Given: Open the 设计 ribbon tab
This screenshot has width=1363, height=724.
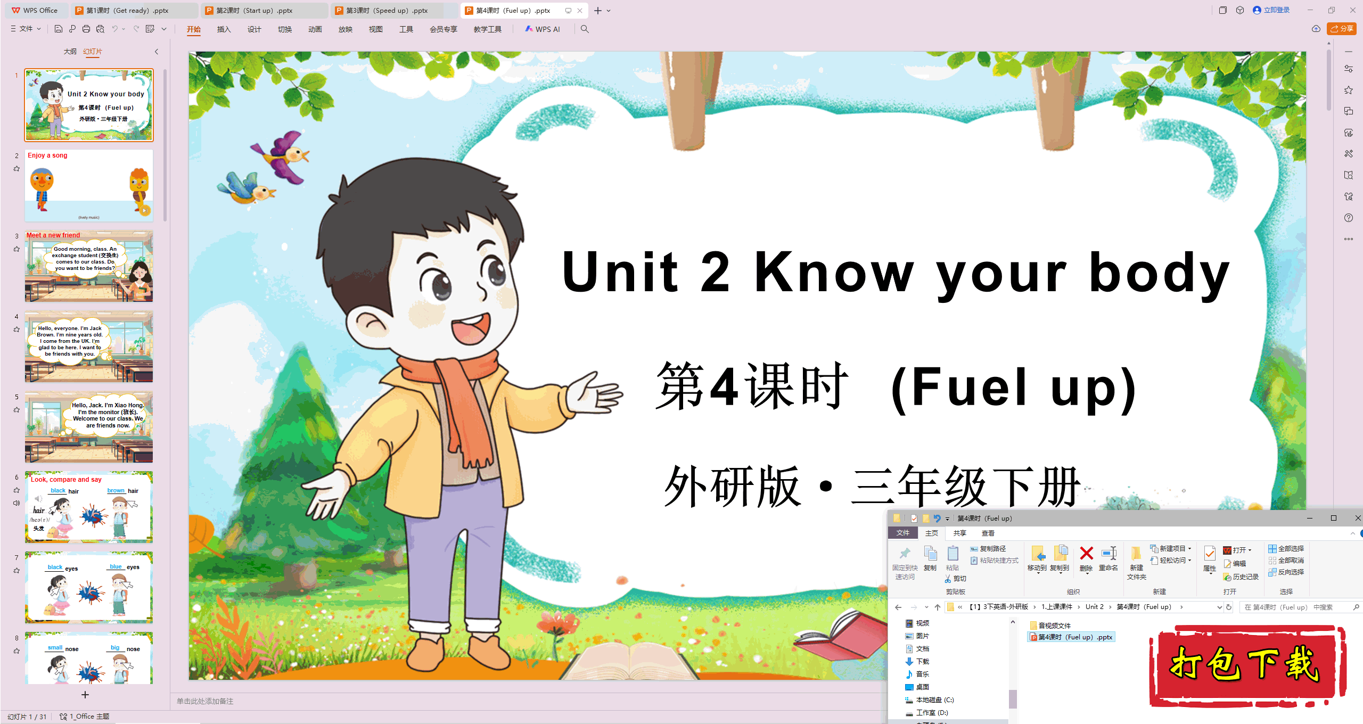Looking at the screenshot, I should [x=254, y=29].
